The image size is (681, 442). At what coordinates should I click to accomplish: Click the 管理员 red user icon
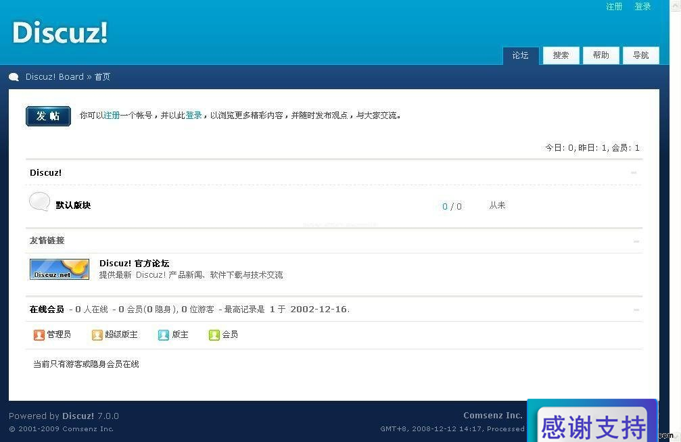39,335
